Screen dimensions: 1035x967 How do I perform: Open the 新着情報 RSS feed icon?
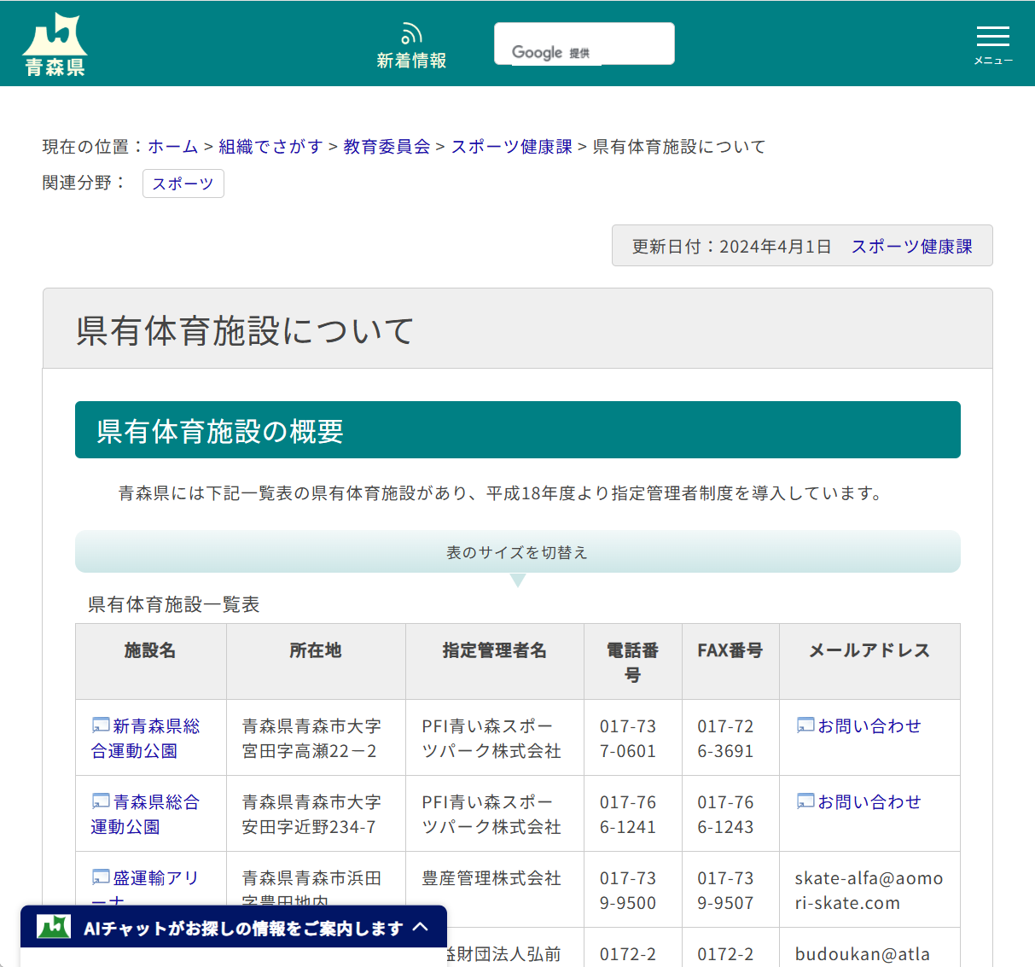411,32
